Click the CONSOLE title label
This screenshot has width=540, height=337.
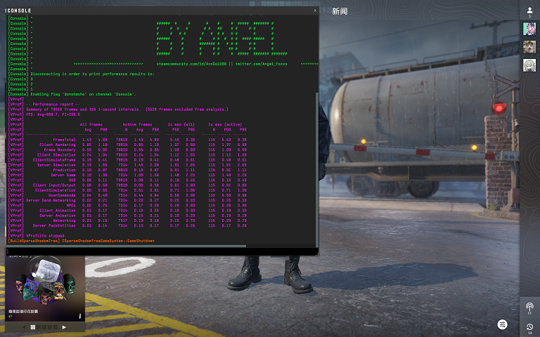pyautogui.click(x=19, y=11)
